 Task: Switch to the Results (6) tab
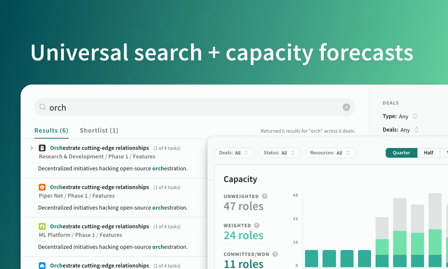pos(51,130)
